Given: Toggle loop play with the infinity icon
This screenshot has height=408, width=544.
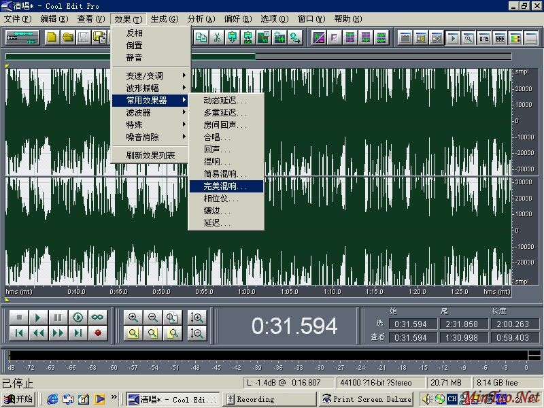Looking at the screenshot, I should [98, 317].
